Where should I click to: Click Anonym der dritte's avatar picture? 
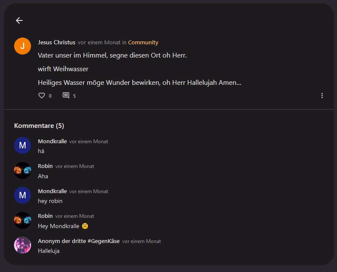[x=23, y=245]
